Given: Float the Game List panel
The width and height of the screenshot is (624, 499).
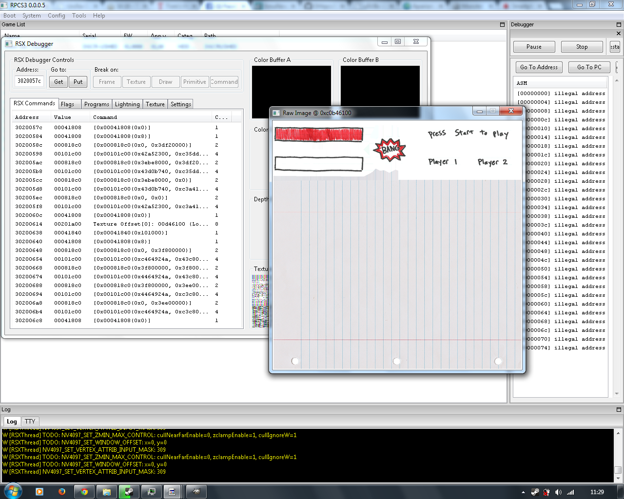Looking at the screenshot, I should click(502, 24).
